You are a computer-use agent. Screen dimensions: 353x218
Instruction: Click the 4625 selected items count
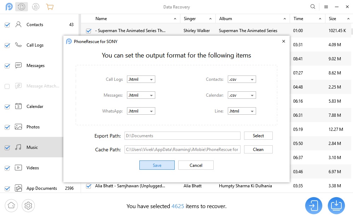coord(178,206)
